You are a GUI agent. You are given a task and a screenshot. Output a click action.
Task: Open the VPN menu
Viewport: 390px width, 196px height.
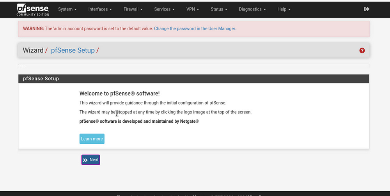tap(193, 9)
